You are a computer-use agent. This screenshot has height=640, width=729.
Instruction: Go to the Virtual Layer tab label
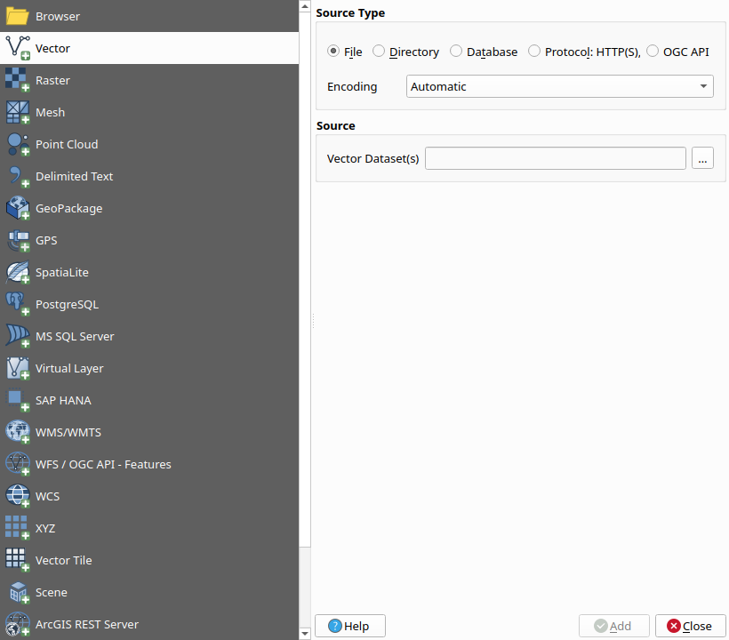tap(69, 369)
